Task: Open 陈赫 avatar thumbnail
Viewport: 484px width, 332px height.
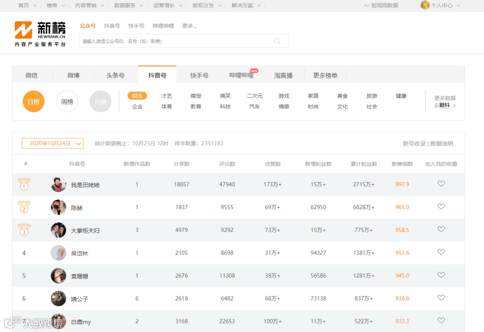Action: click(x=58, y=207)
